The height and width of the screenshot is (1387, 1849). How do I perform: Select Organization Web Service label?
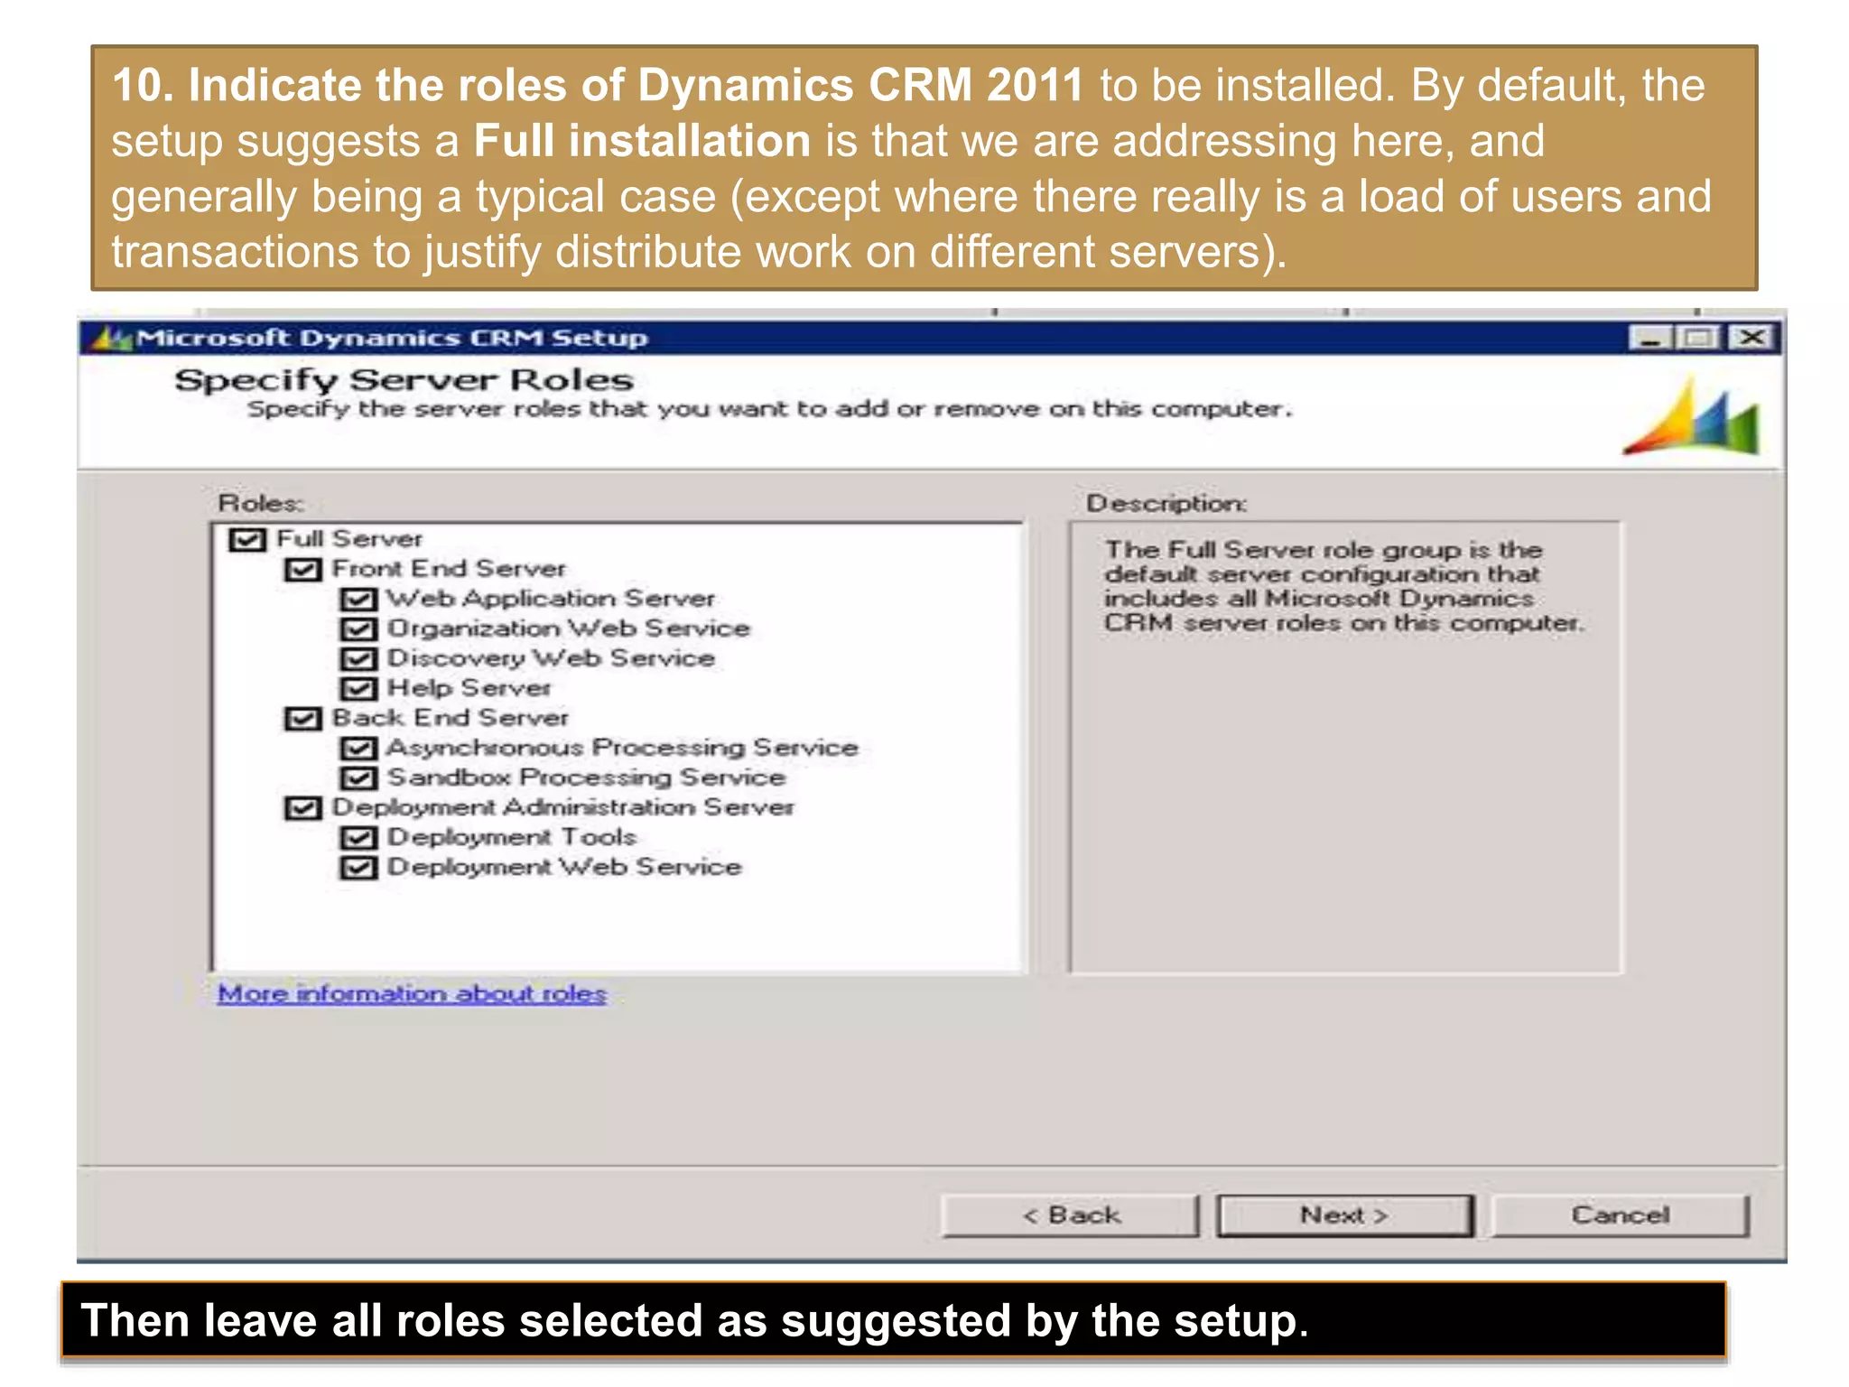click(x=569, y=628)
